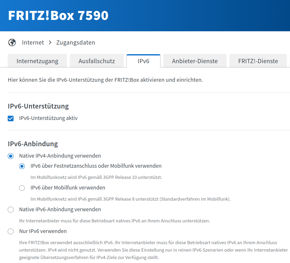Click the IPv6-Anbindung section heading
This screenshot has height=263, width=290.
[x=33, y=144]
